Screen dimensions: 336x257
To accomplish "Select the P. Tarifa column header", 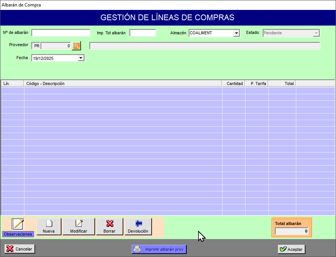I will 257,84.
